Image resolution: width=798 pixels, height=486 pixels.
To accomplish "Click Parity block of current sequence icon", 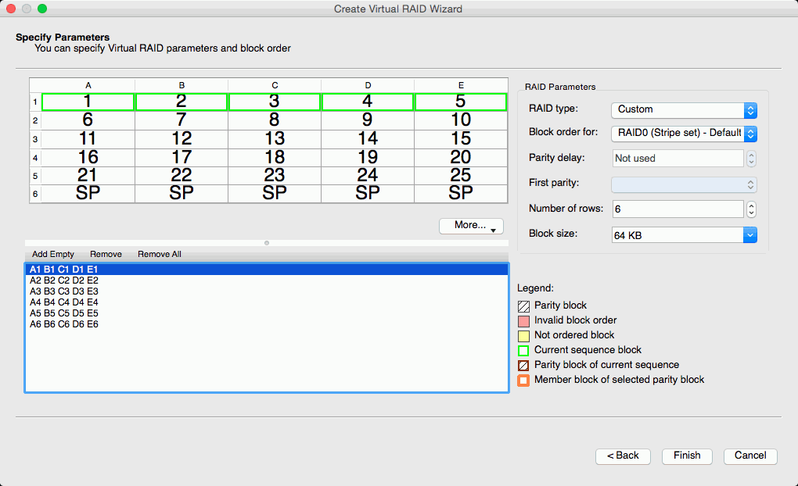I will [523, 365].
